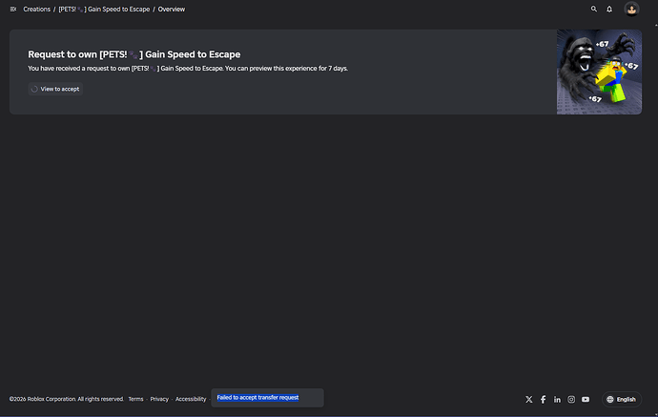The width and height of the screenshot is (658, 417).
Task: Open Roblox Instagram page
Action: pos(571,400)
